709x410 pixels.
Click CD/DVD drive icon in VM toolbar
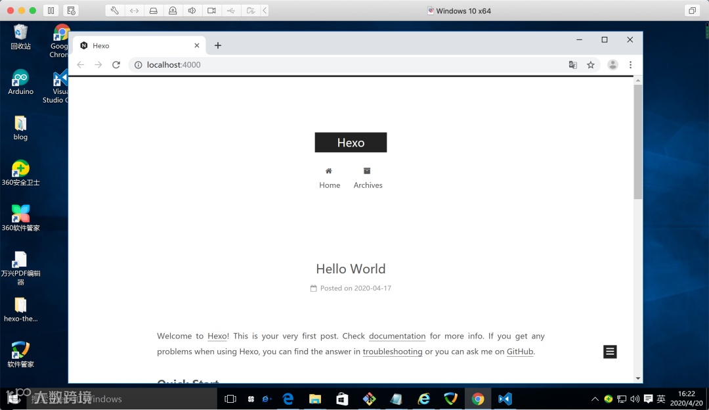pyautogui.click(x=173, y=11)
